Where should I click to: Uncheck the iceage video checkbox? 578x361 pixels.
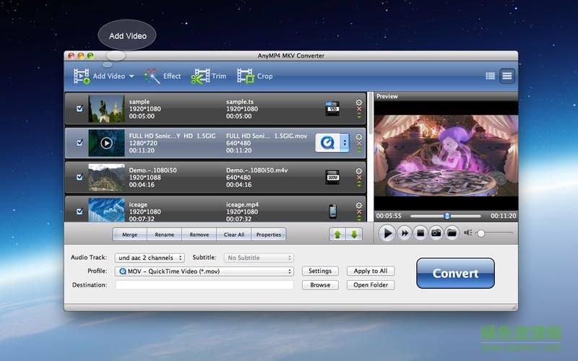[79, 212]
